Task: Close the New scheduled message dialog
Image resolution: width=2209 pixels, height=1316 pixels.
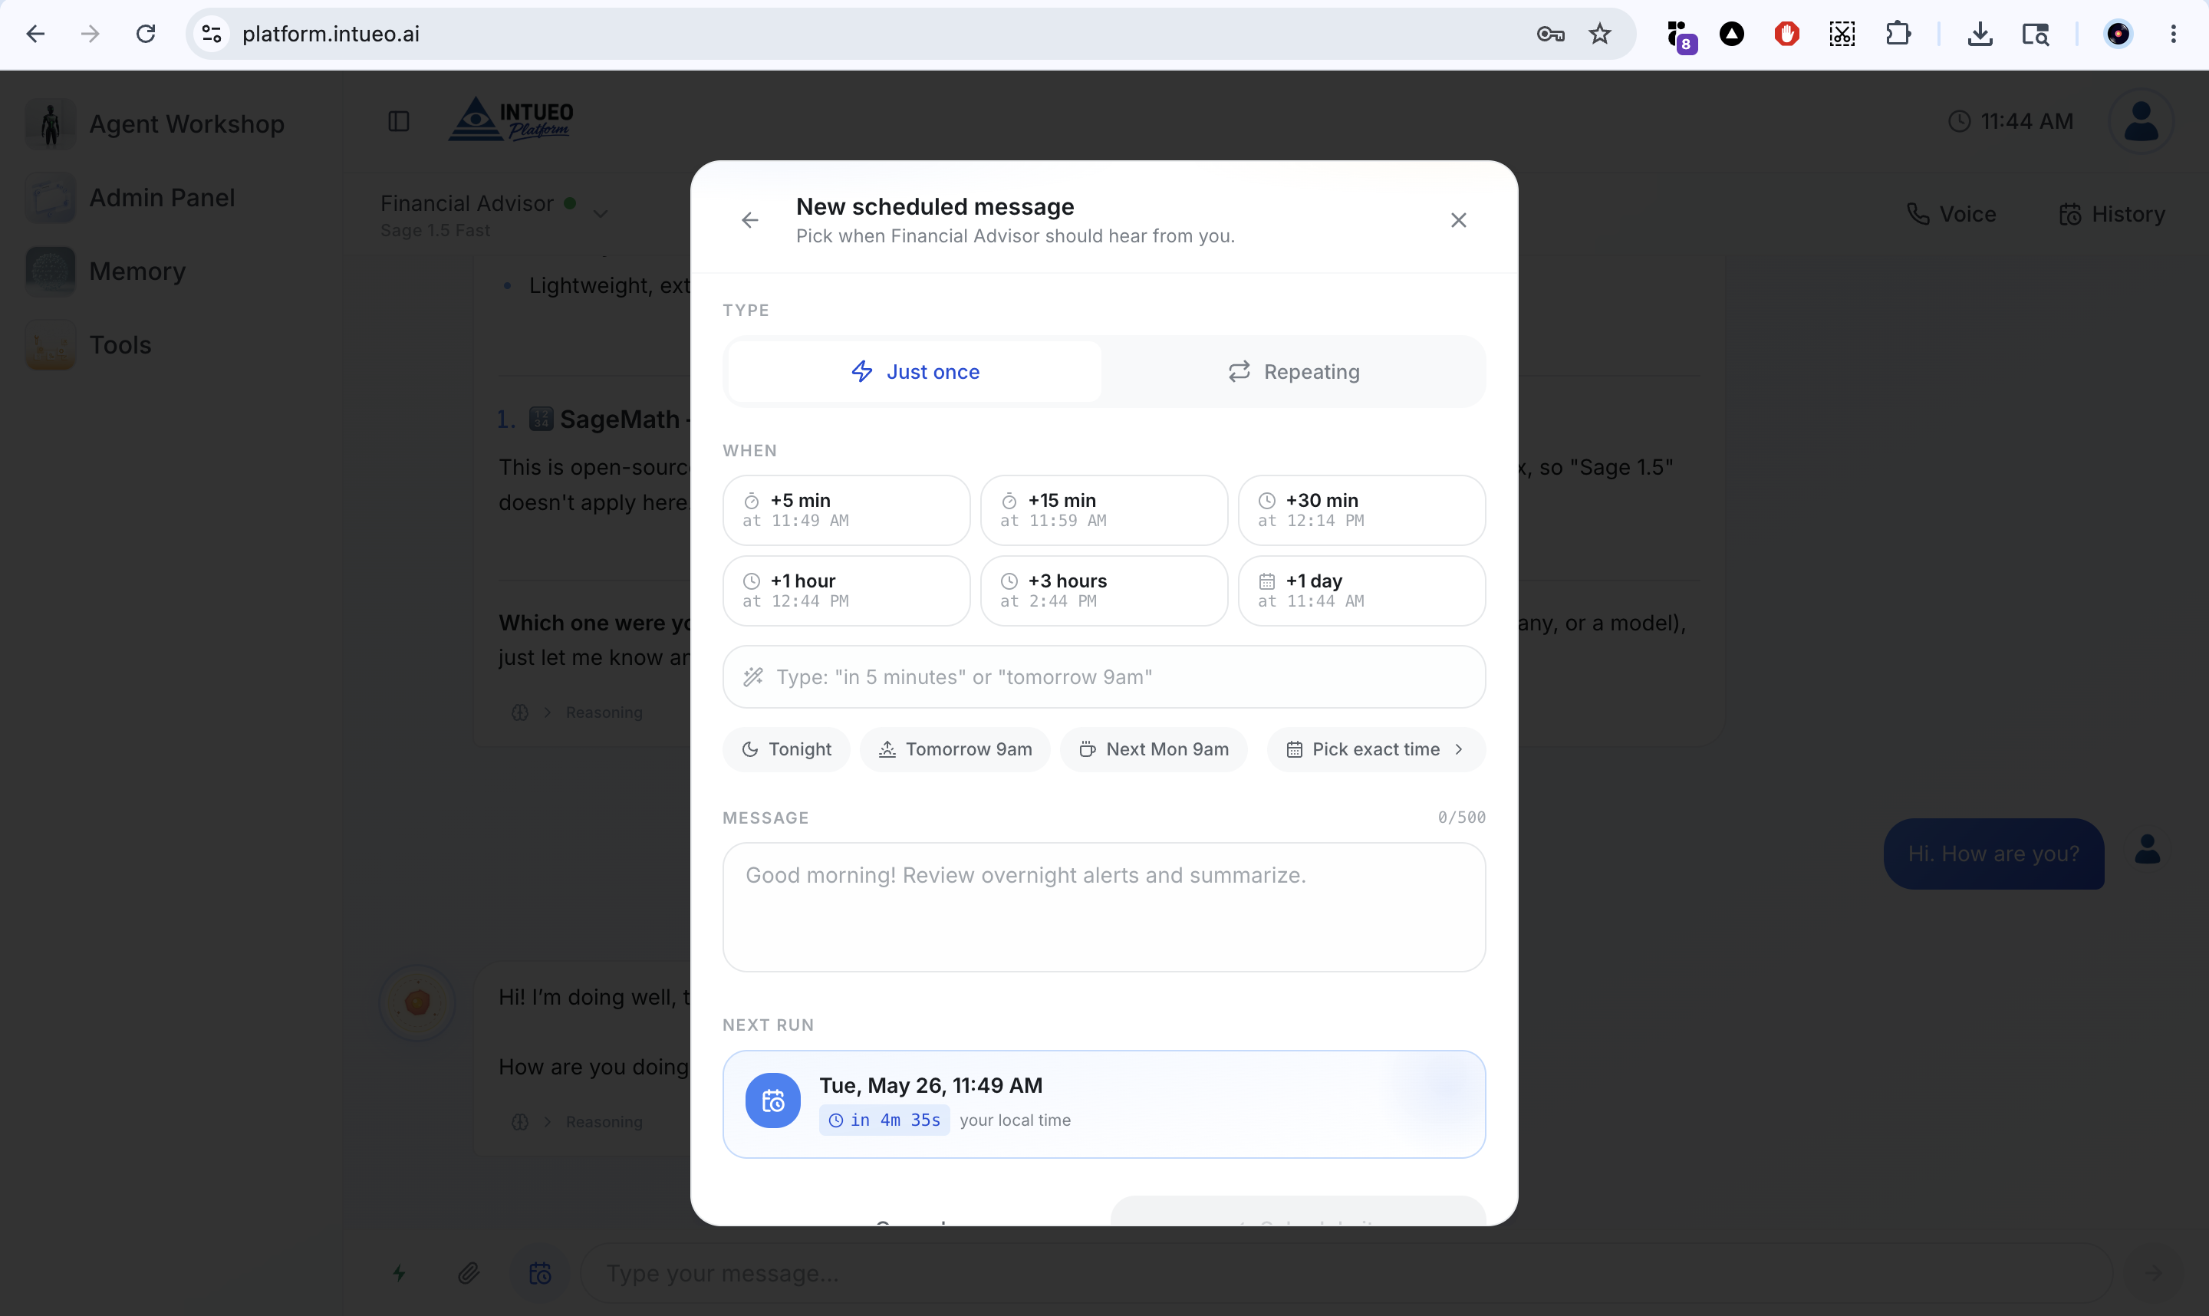Action: point(1458,220)
